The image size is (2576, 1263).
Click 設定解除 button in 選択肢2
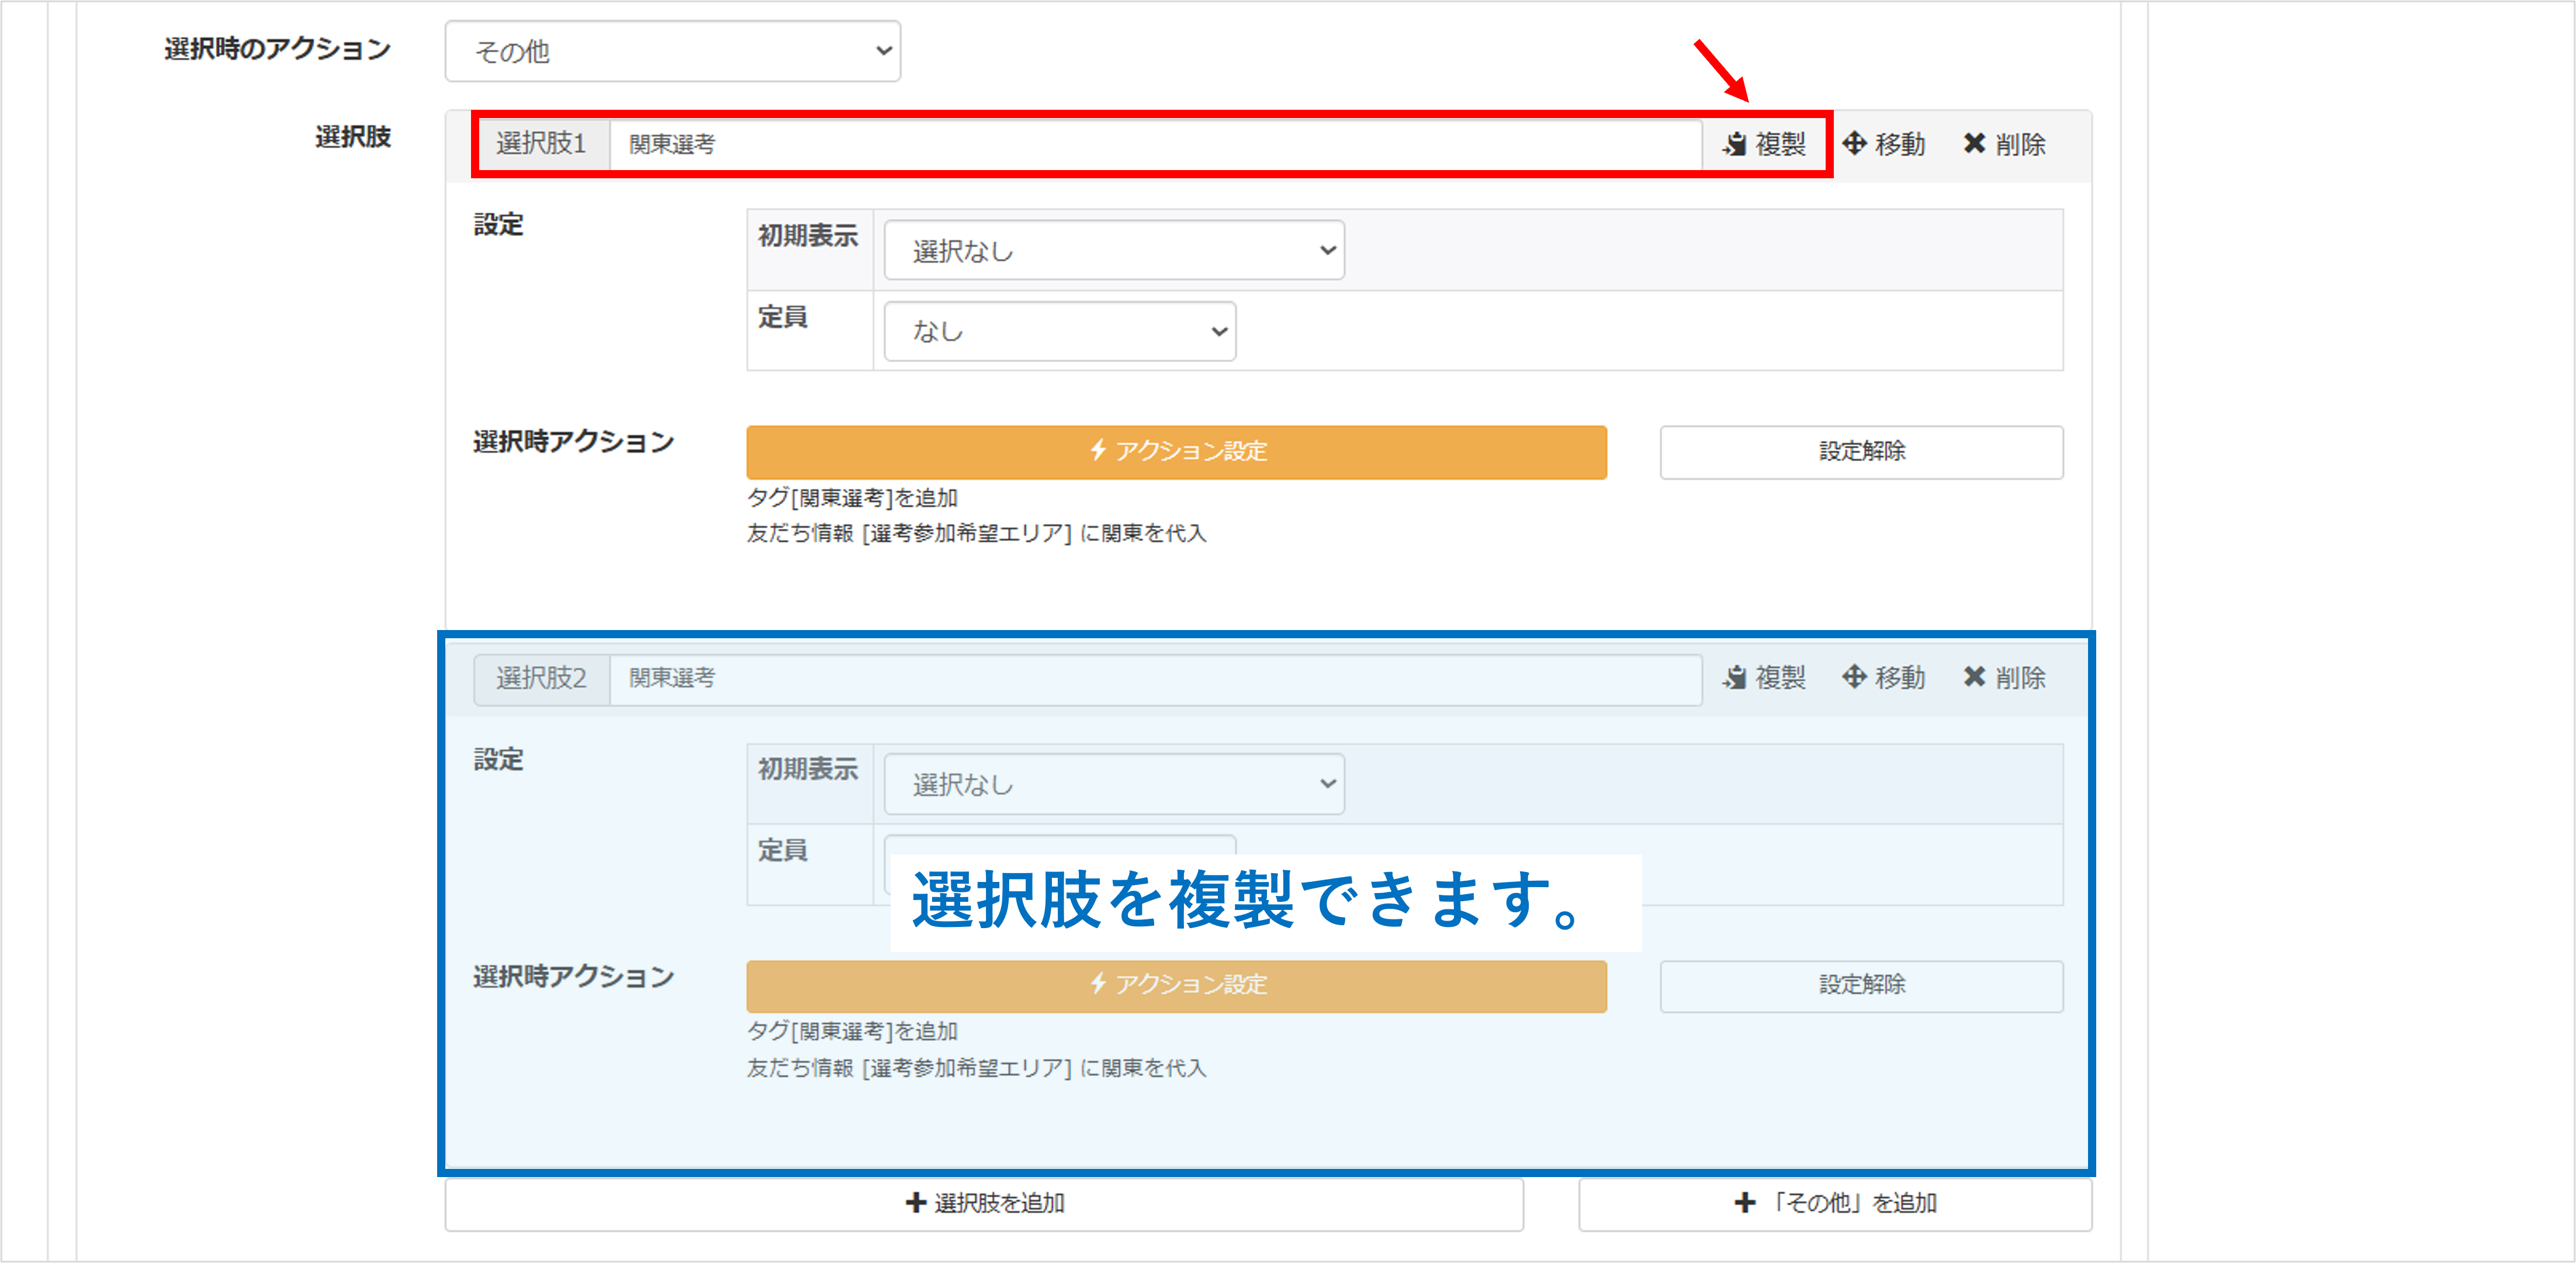point(1861,986)
